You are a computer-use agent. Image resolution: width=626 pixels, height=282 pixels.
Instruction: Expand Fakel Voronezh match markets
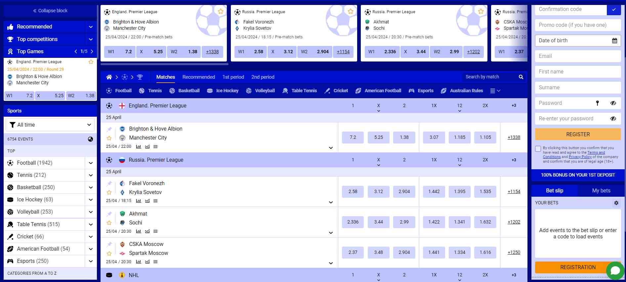[x=331, y=202]
